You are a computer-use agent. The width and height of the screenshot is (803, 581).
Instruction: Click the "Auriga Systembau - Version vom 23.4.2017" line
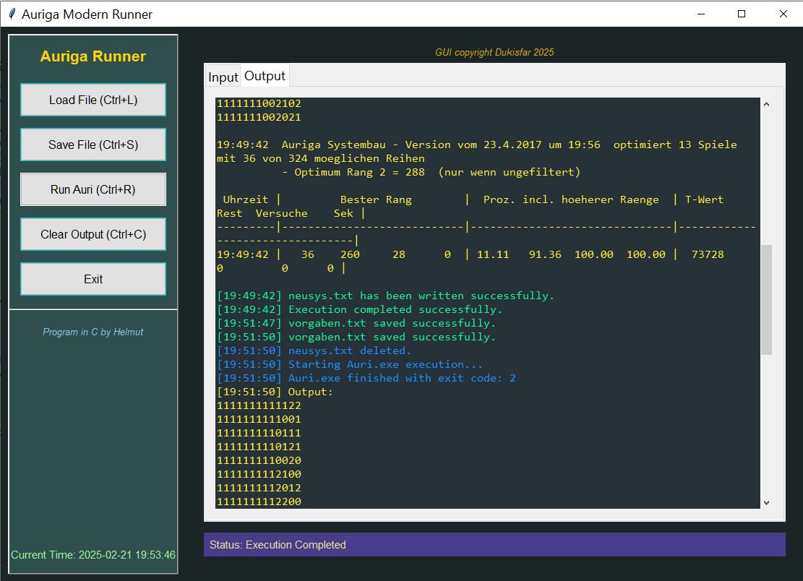477,145
